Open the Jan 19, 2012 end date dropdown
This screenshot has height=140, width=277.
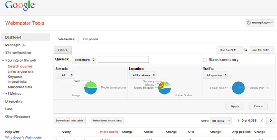(x=262, y=50)
